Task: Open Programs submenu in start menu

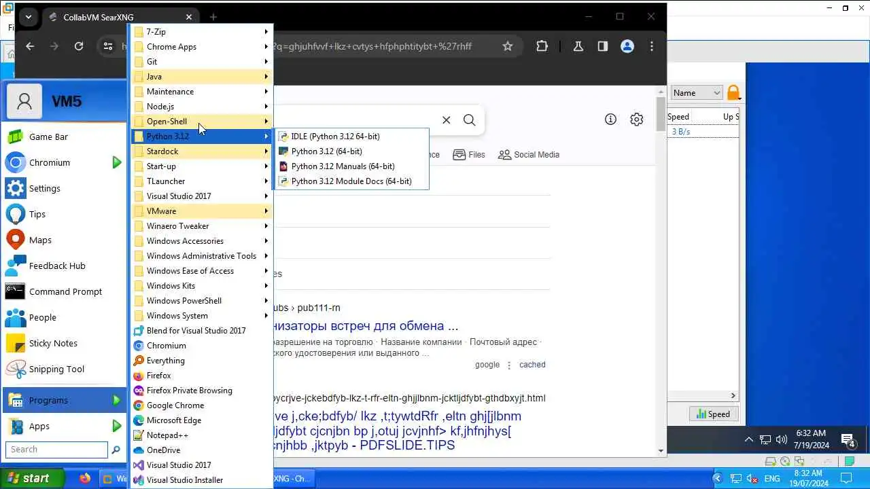Action: tap(64, 400)
